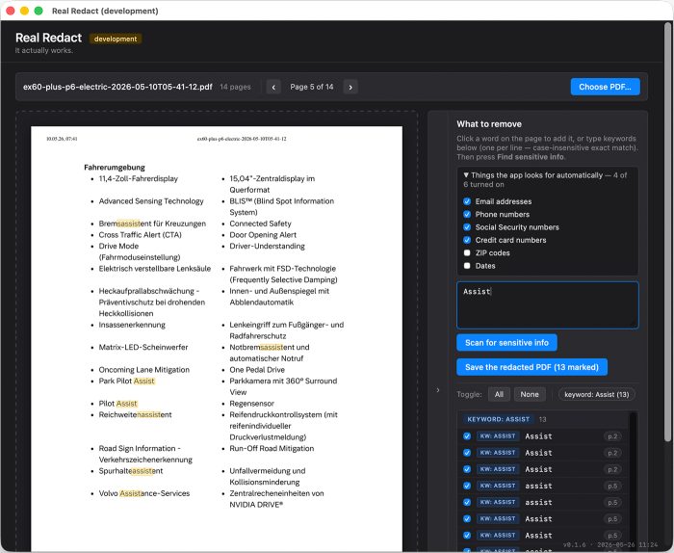Click 'One Pedal Drive' on the page

[x=257, y=370]
